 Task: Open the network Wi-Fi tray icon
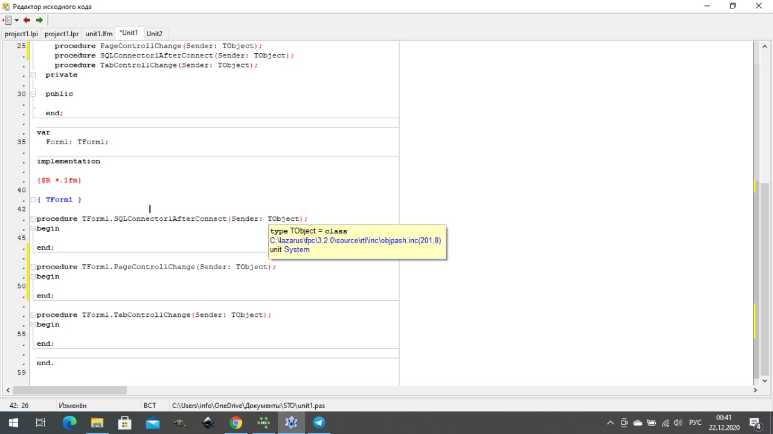tap(666, 423)
